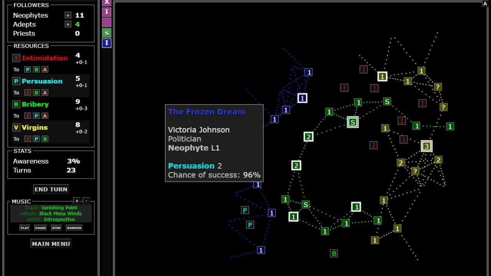Image resolution: width=491 pixels, height=276 pixels.
Task: Click the red Intimidation I icon
Action: point(16,58)
